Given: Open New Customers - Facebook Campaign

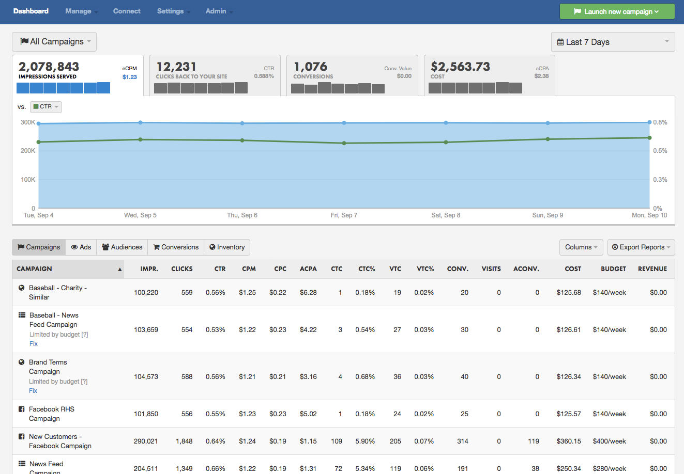Looking at the screenshot, I should point(60,441).
